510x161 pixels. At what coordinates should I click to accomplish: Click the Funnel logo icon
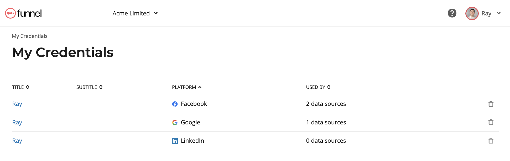[11, 13]
